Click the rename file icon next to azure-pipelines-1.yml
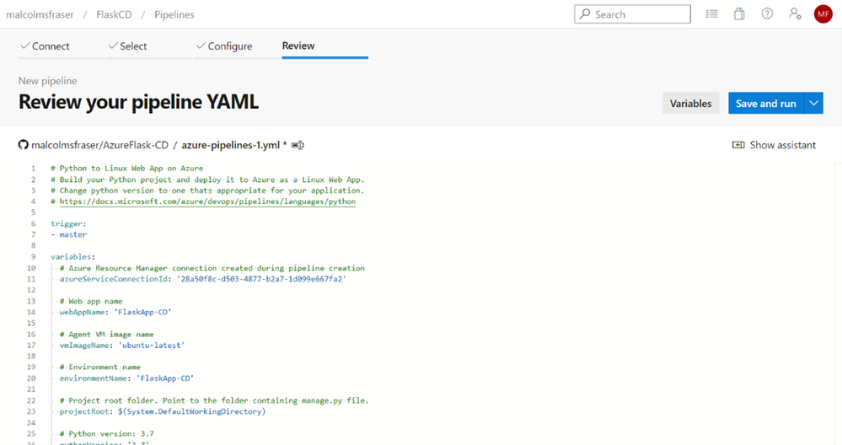The width and height of the screenshot is (842, 445). coord(298,145)
